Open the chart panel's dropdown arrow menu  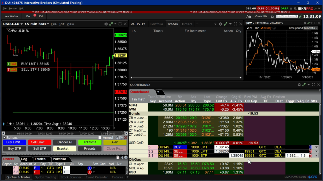pos(115,24)
